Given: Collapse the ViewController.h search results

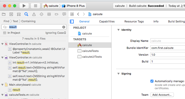Looking at the screenshot, I should pyautogui.click(x=2, y=44).
